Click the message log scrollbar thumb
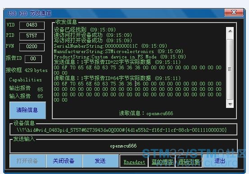The width and height of the screenshot is (249, 174). 230,69
